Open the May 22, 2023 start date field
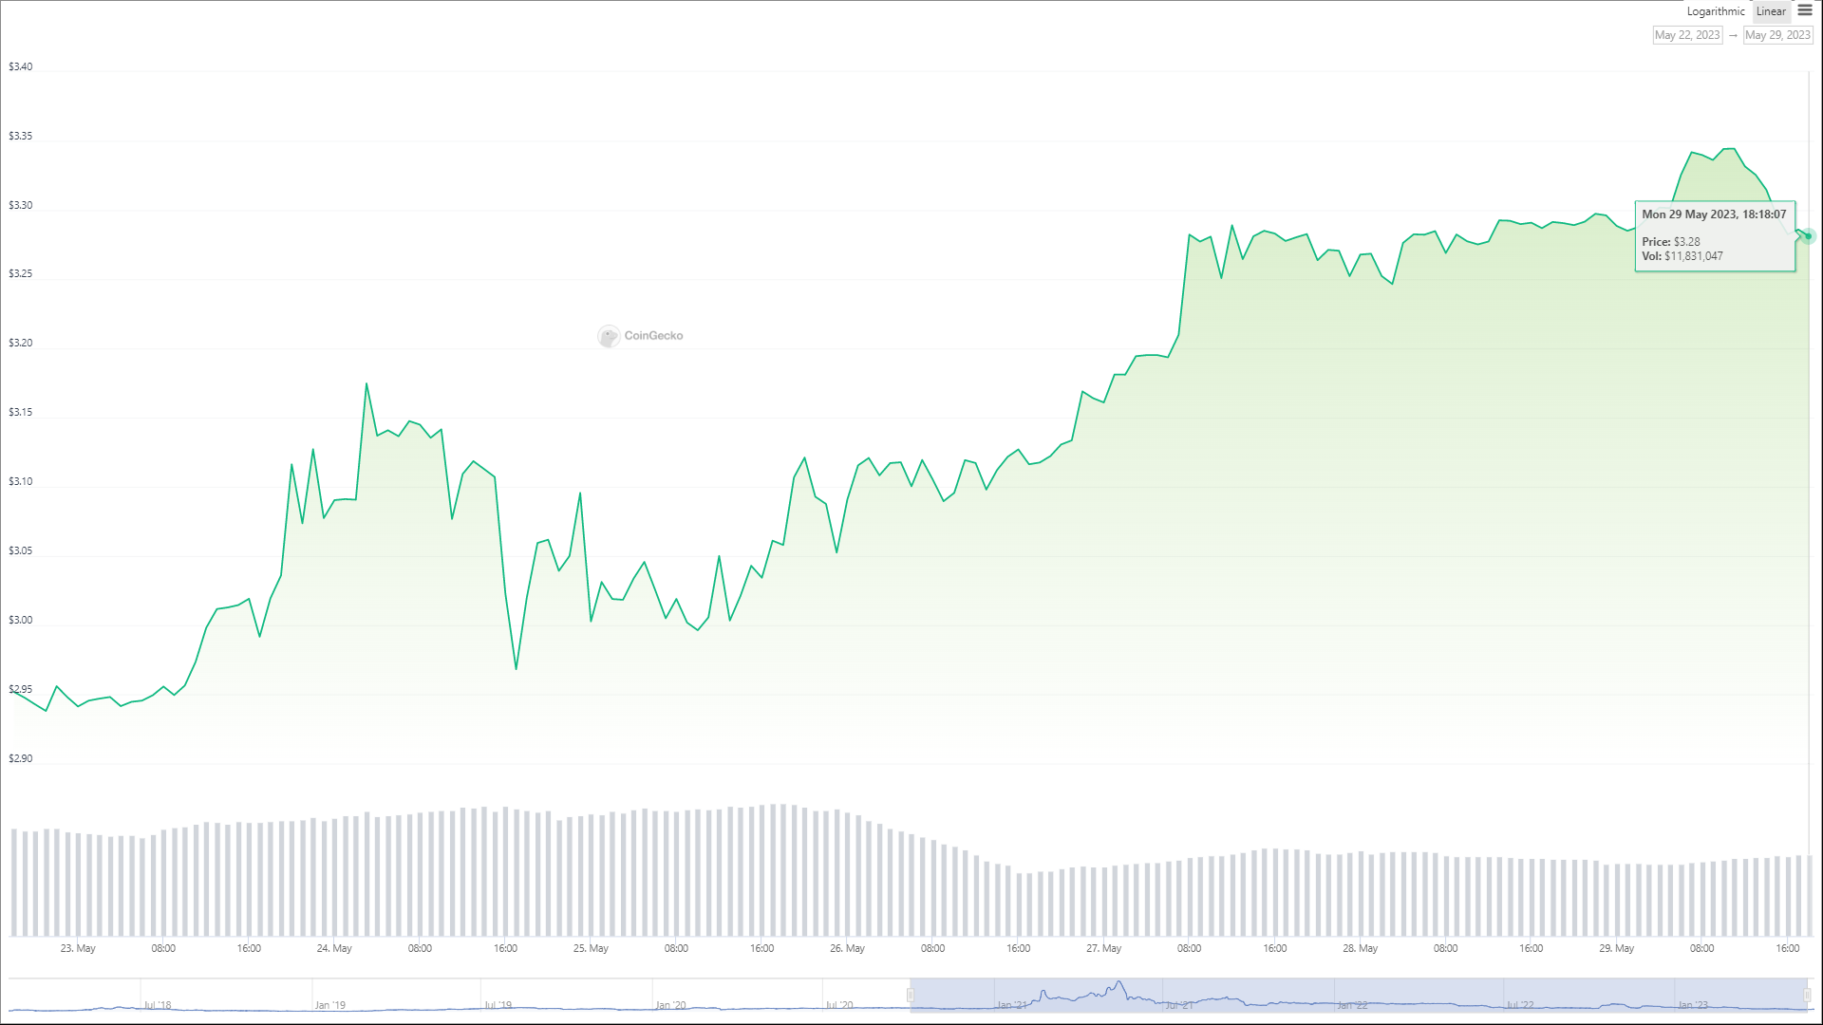 click(1687, 35)
